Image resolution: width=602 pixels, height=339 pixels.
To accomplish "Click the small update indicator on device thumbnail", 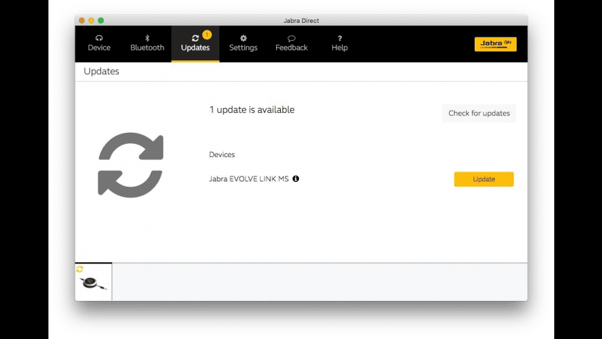I will pos(80,269).
